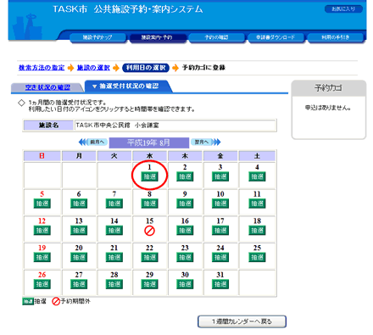Select the lottery icon under day 7
This screenshot has height=335, width=373.
coord(114,204)
